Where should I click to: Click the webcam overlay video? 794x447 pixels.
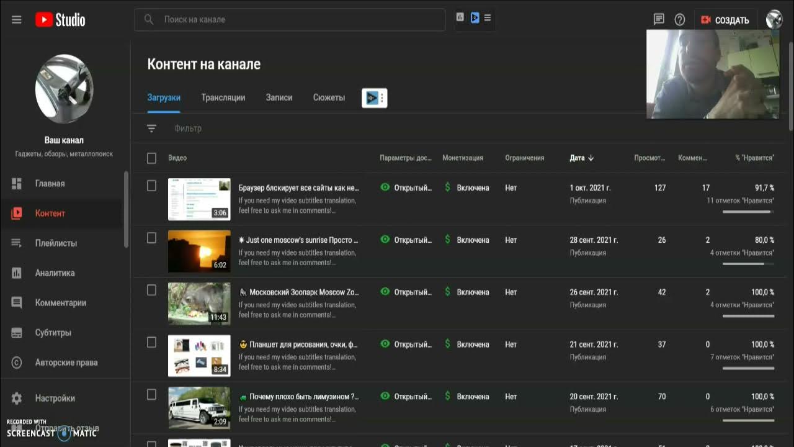713,74
